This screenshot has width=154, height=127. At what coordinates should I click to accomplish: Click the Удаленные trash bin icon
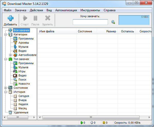pyautogui.click(x=10, y=112)
